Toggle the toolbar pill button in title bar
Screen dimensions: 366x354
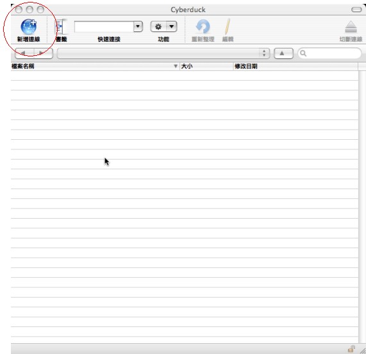[356, 10]
